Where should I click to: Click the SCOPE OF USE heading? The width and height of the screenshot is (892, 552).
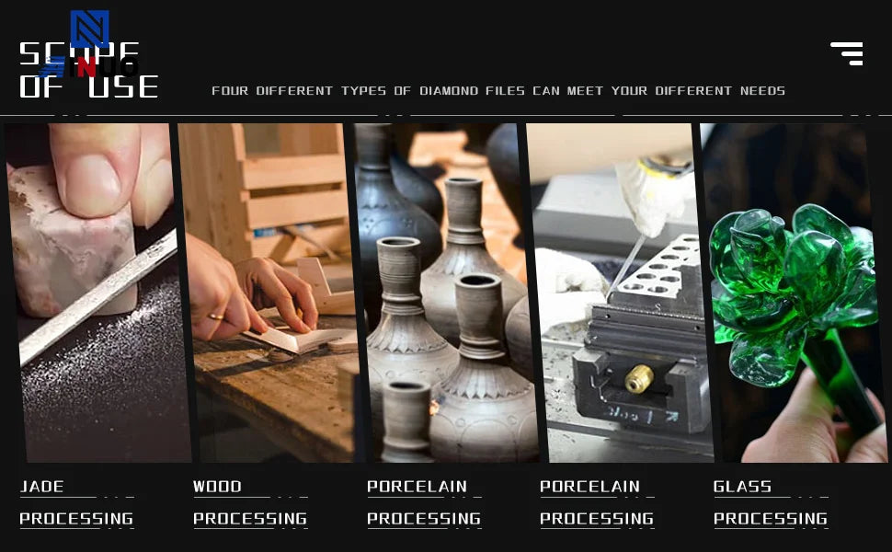(x=89, y=70)
